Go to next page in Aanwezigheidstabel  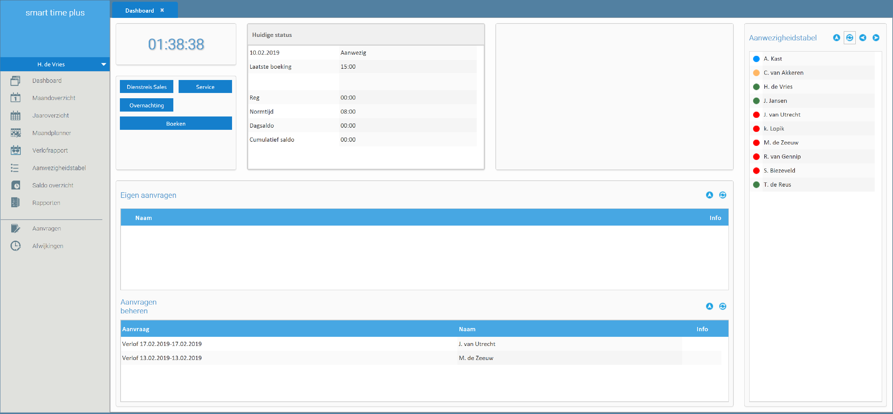[876, 38]
